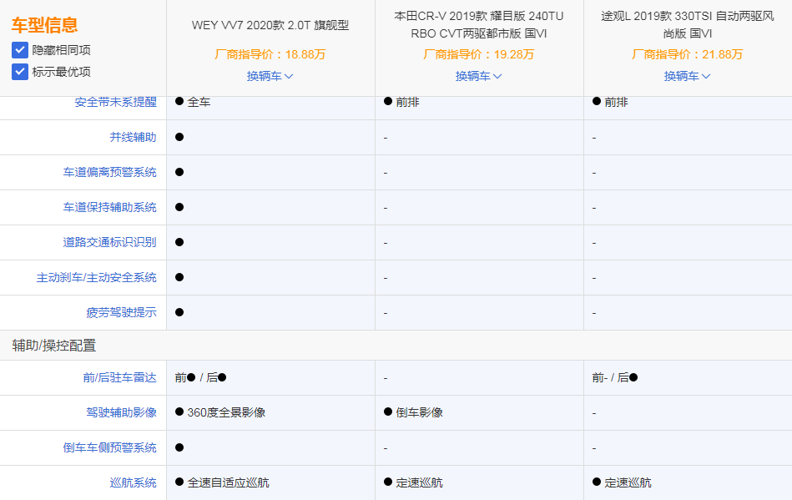Enable the 标示最优项 checkbox
Viewport: 792px width, 500px height.
click(x=20, y=71)
